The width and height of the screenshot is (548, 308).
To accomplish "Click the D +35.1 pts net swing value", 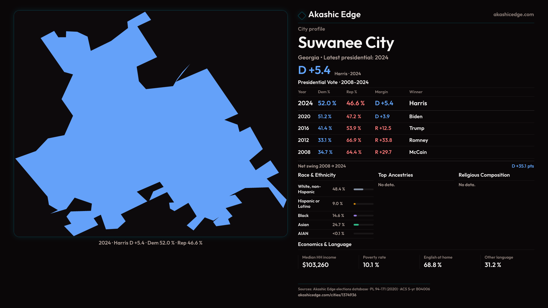I will (522, 166).
